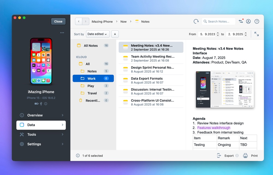The height and width of the screenshot is (175, 273).
Task: Expand the Tools section chevron
Action: [x=63, y=134]
